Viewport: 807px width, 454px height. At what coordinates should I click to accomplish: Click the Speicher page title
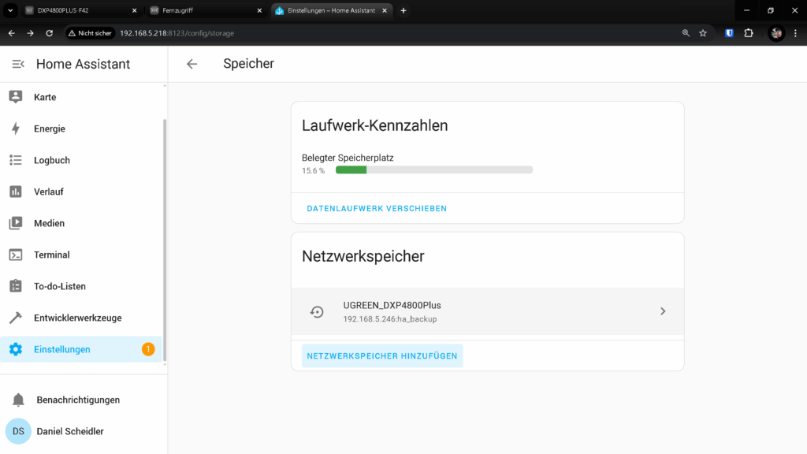point(248,64)
